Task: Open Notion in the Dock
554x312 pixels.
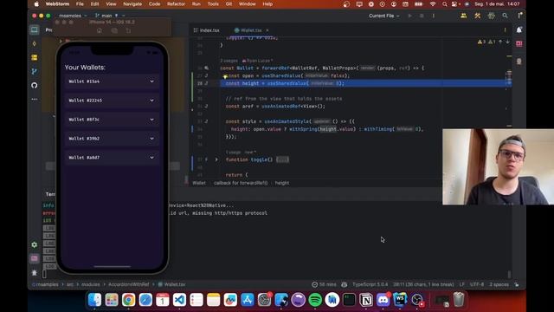Action: (366, 300)
